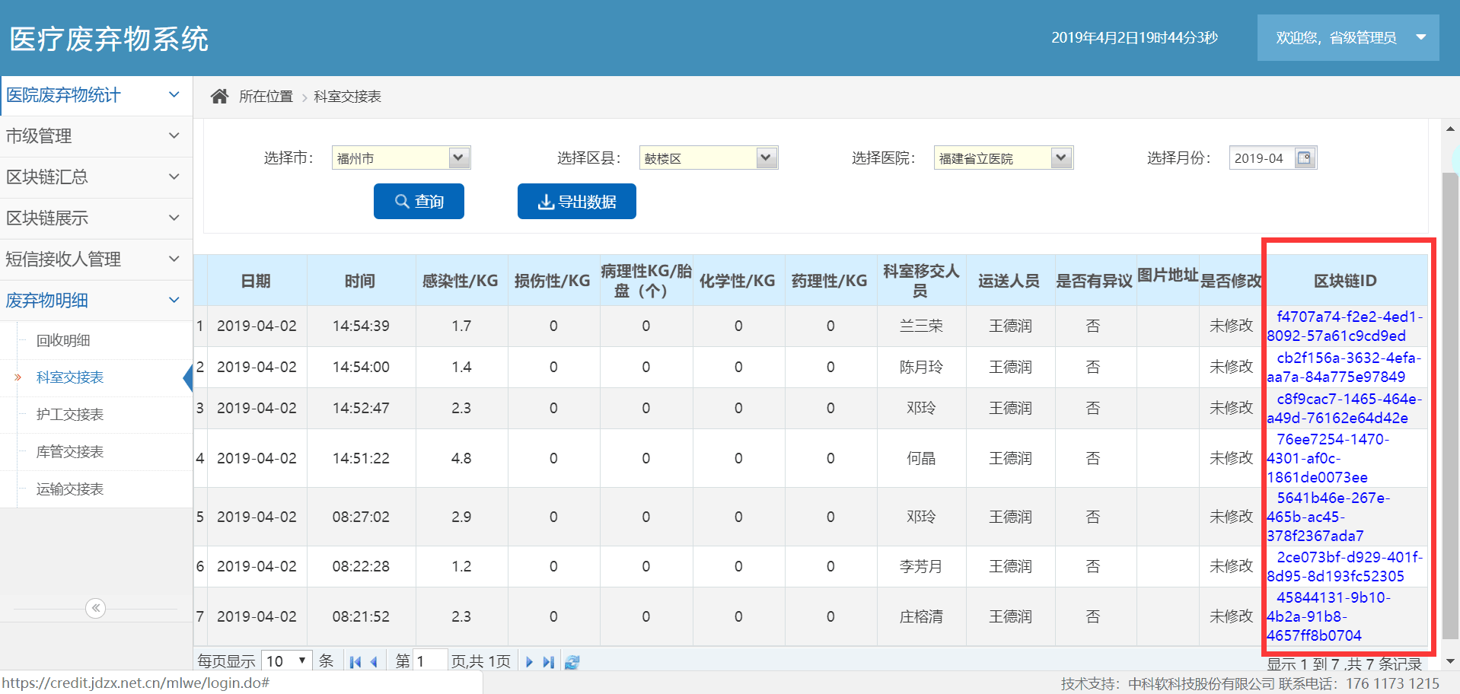
Task: Go to previous page of table
Action: click(x=374, y=662)
